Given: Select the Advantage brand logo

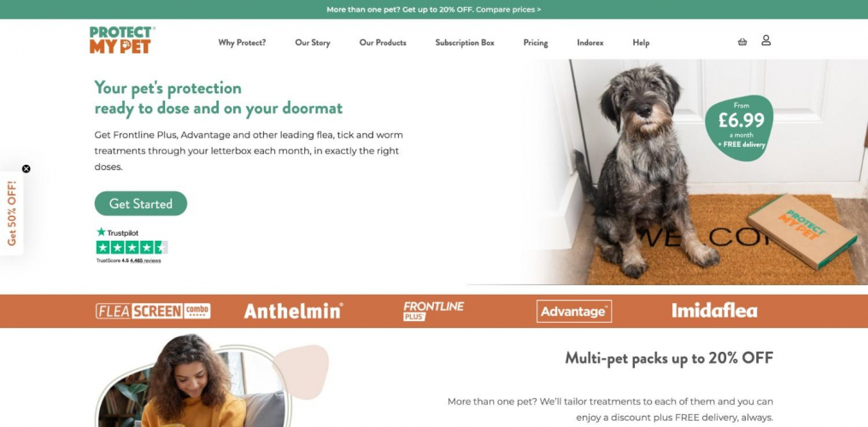Looking at the screenshot, I should 574,312.
